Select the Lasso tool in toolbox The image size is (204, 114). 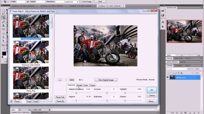(x=4, y=14)
